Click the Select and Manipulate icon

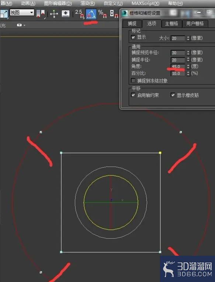[54, 14]
